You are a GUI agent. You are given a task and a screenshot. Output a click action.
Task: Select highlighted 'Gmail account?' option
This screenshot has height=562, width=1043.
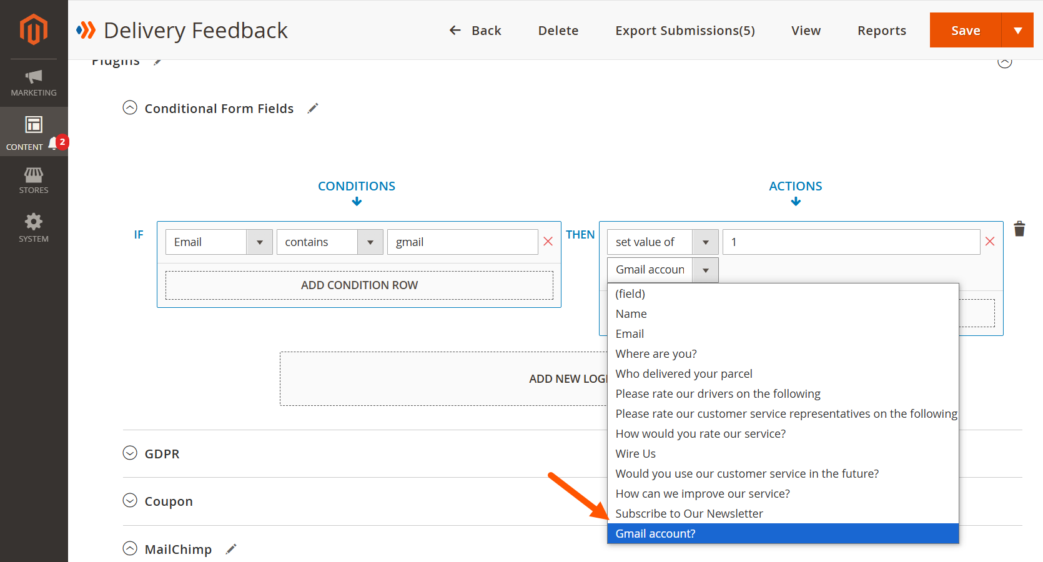point(783,534)
